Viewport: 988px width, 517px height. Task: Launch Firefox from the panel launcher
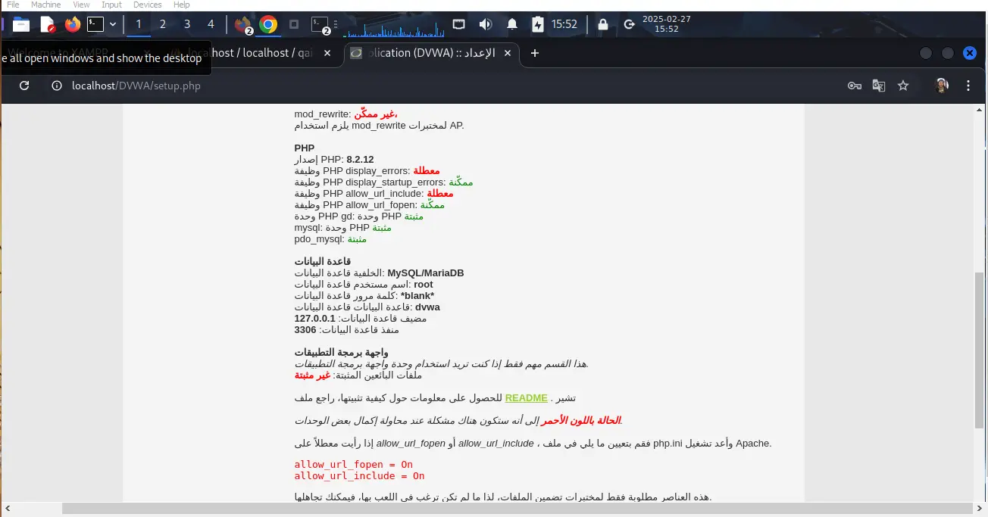pyautogui.click(x=72, y=24)
